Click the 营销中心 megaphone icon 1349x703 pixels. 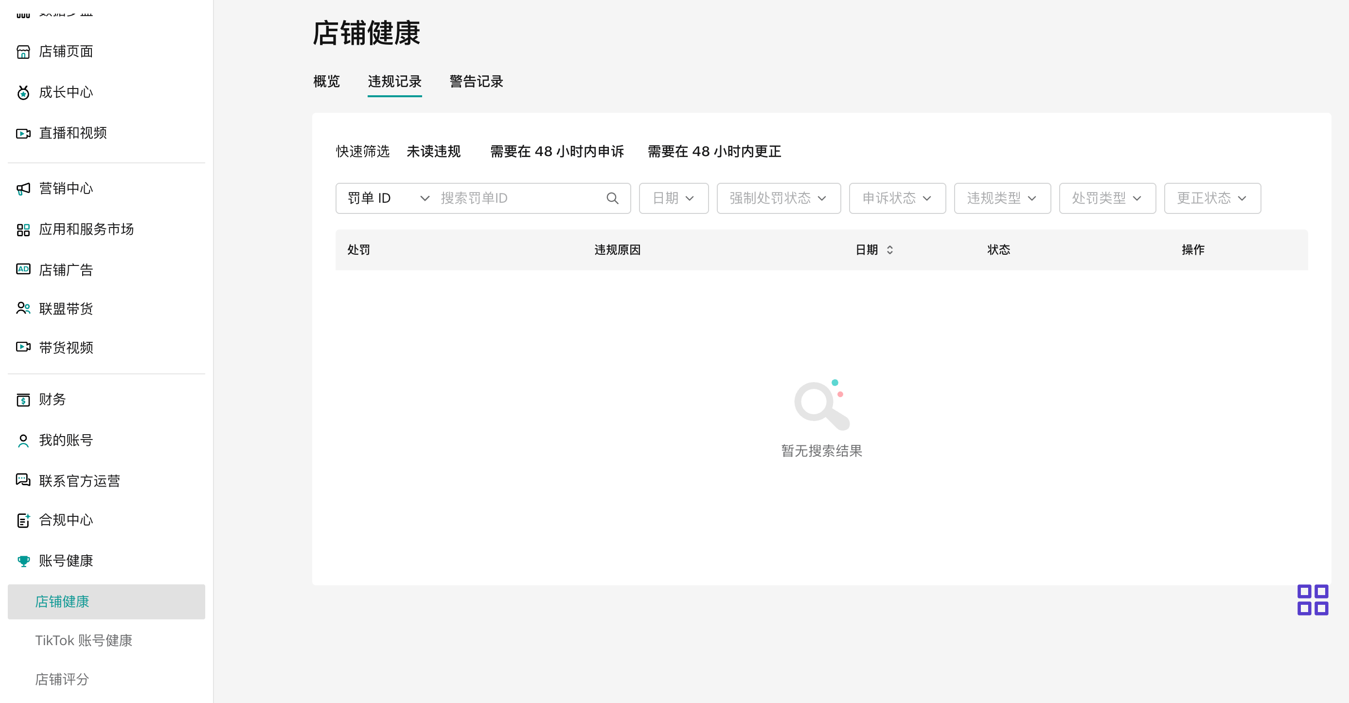pos(23,189)
